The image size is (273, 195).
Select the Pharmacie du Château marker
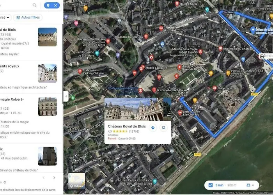click(221, 49)
